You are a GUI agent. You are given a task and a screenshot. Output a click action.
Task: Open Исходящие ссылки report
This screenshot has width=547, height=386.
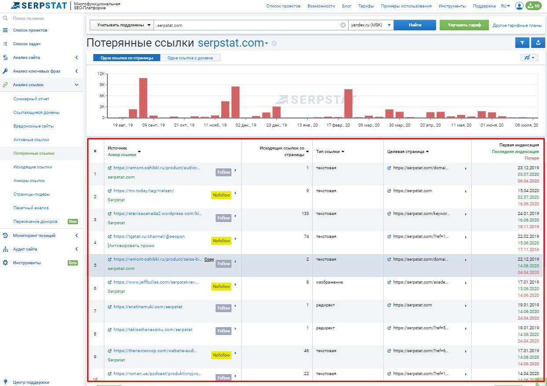coord(33,167)
